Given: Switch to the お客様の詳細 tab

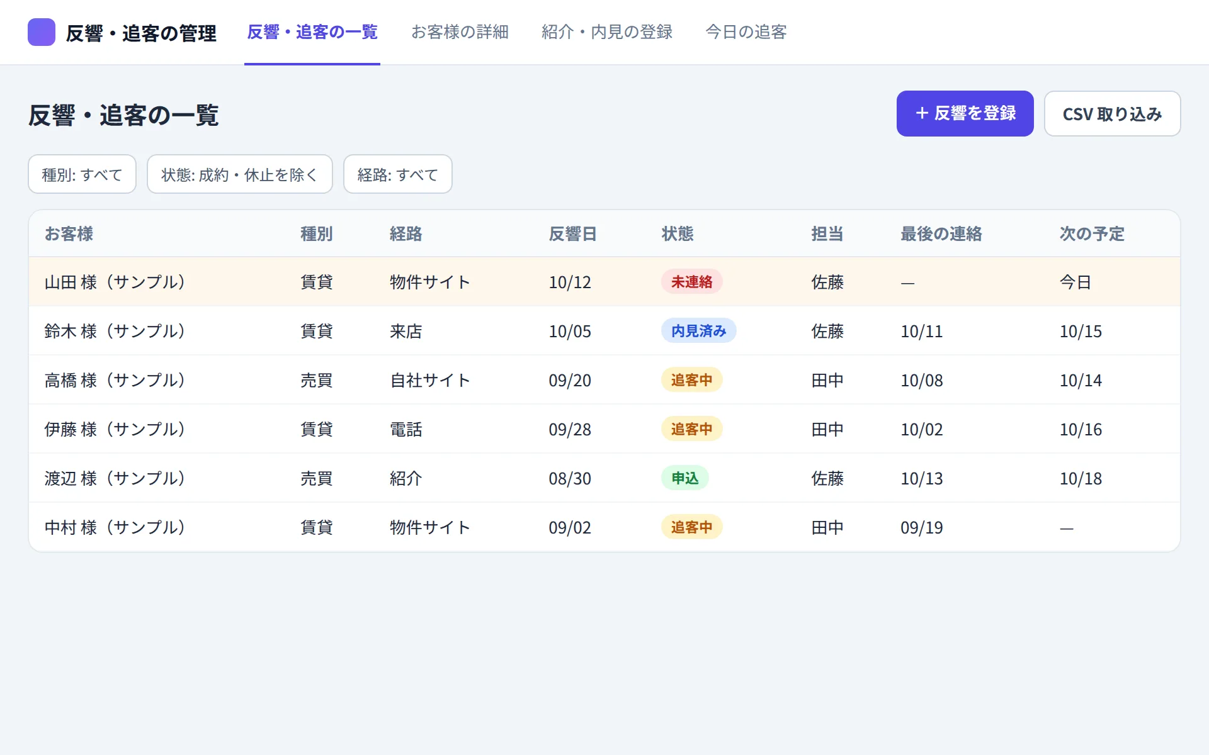Looking at the screenshot, I should 460,32.
